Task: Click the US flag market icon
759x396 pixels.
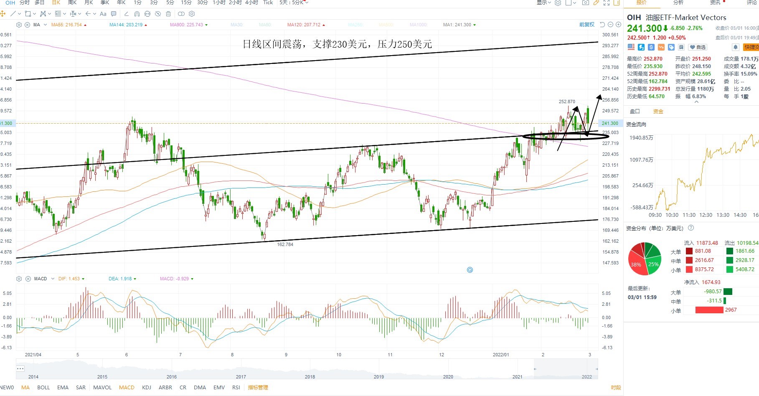Action: [631, 47]
